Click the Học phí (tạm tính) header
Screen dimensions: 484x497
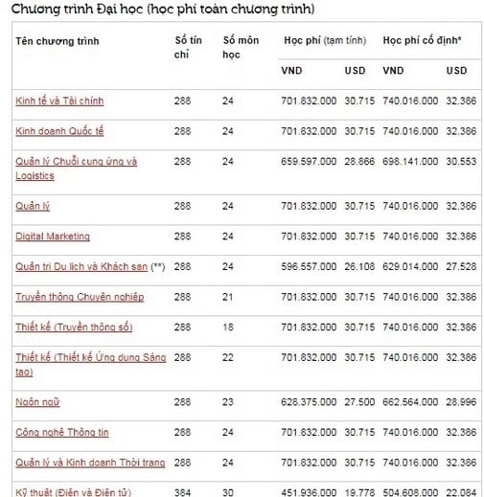click(x=325, y=40)
